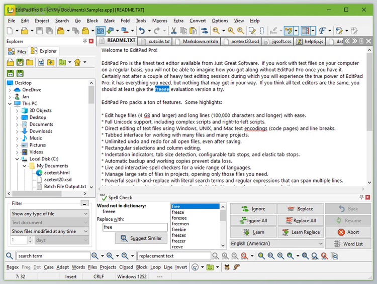377x284 pixels.
Task: Toggle the Words search option
Action: pyautogui.click(x=78, y=267)
